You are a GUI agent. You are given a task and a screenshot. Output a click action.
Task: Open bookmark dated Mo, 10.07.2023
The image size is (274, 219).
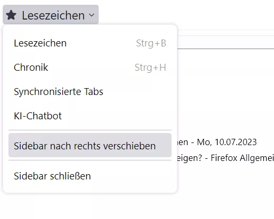click(217, 142)
